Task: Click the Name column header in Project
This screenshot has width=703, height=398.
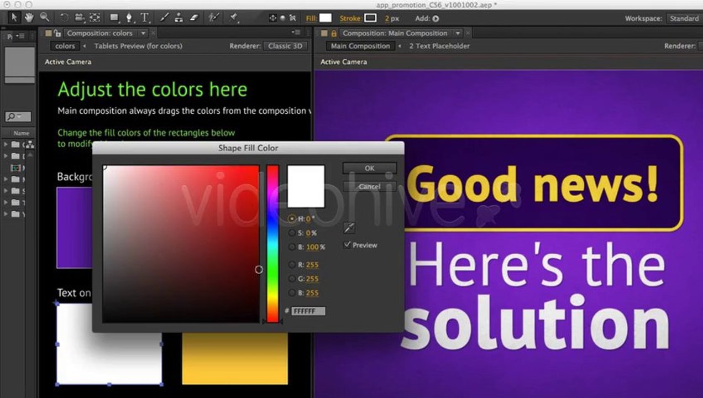Action: (21, 133)
